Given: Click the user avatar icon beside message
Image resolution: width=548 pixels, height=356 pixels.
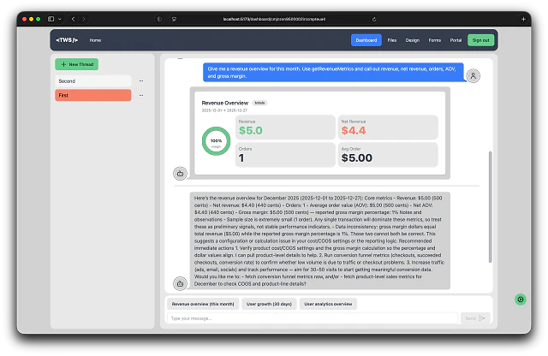Looking at the screenshot, I should click(473, 75).
